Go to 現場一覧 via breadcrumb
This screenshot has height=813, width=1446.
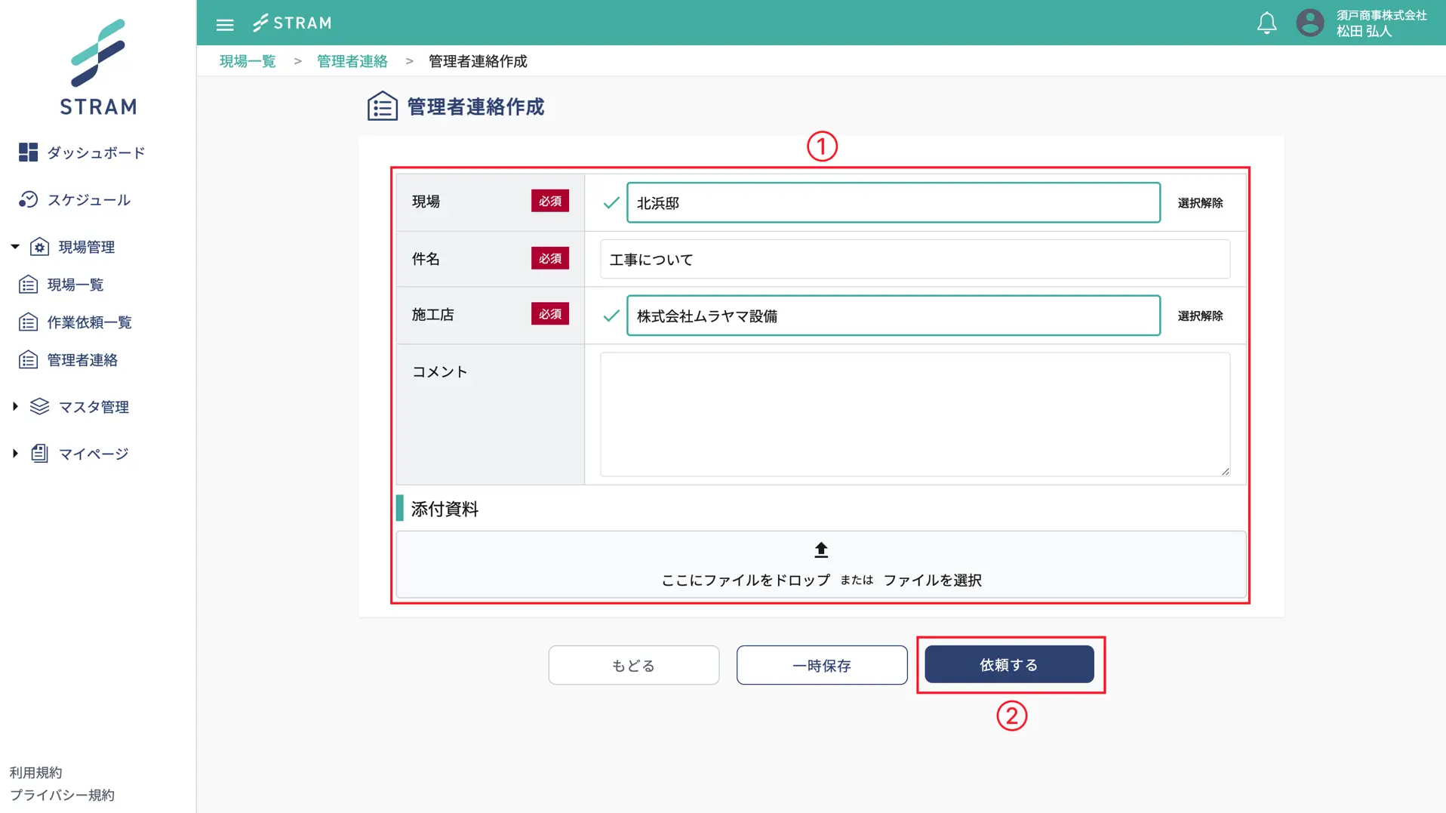pos(247,60)
